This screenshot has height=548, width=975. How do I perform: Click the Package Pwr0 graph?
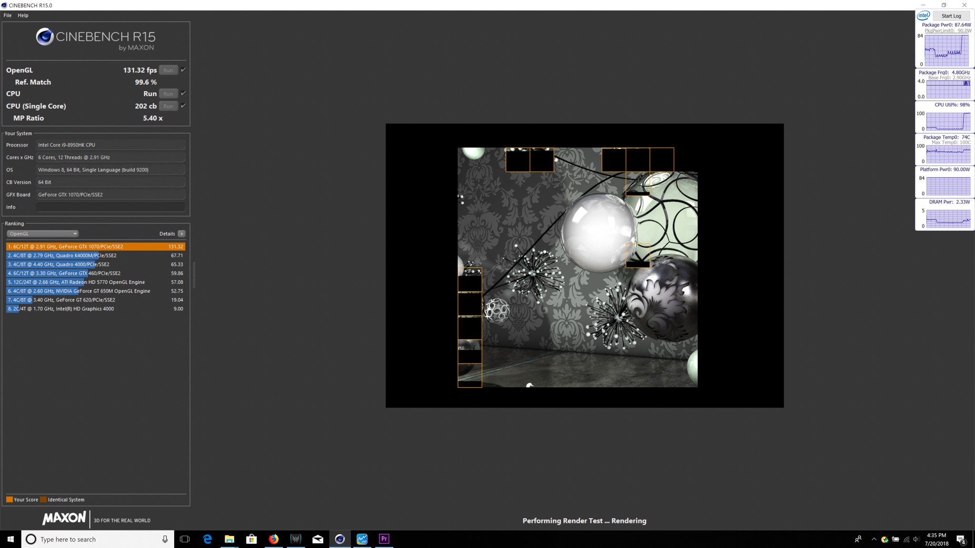946,50
